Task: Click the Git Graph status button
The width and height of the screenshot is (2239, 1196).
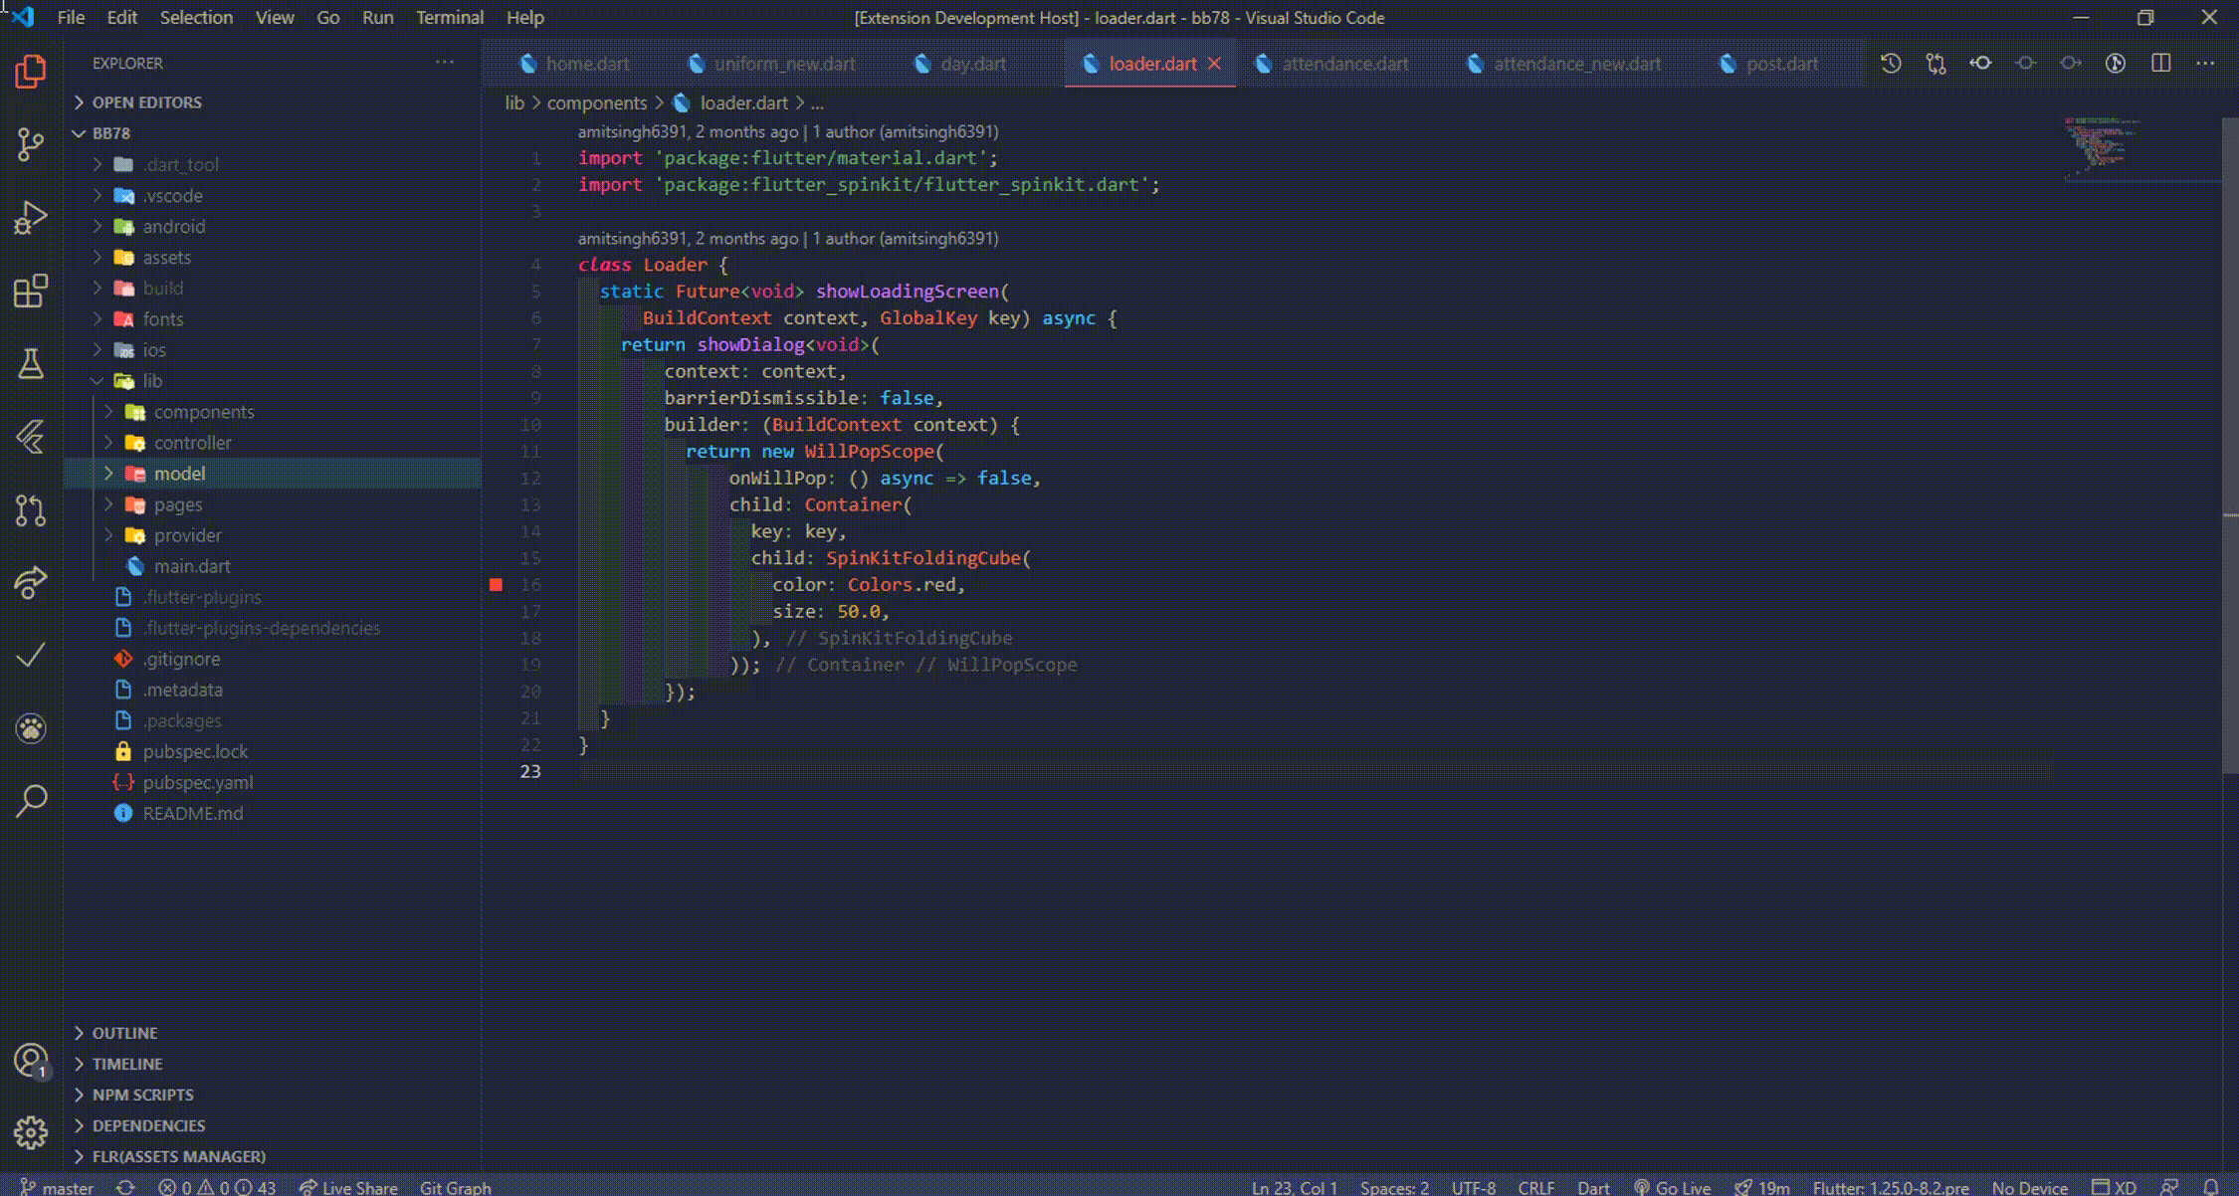Action: [455, 1187]
